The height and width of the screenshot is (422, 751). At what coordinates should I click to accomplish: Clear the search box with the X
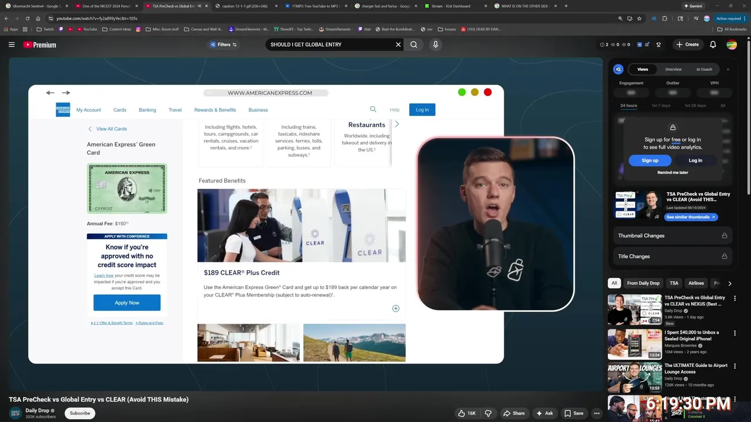(x=398, y=45)
